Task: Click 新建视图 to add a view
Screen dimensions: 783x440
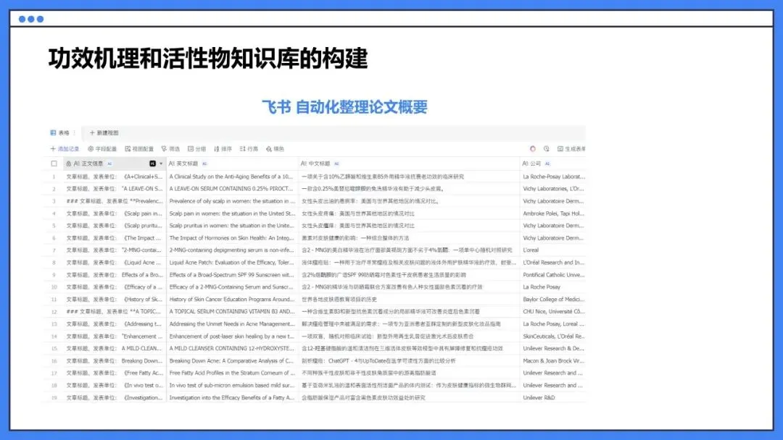Action: pyautogui.click(x=104, y=133)
